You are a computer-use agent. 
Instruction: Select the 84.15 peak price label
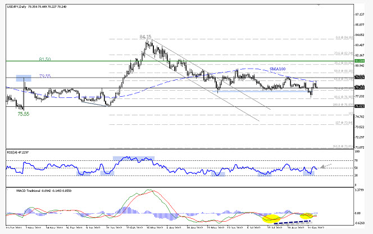point(145,37)
